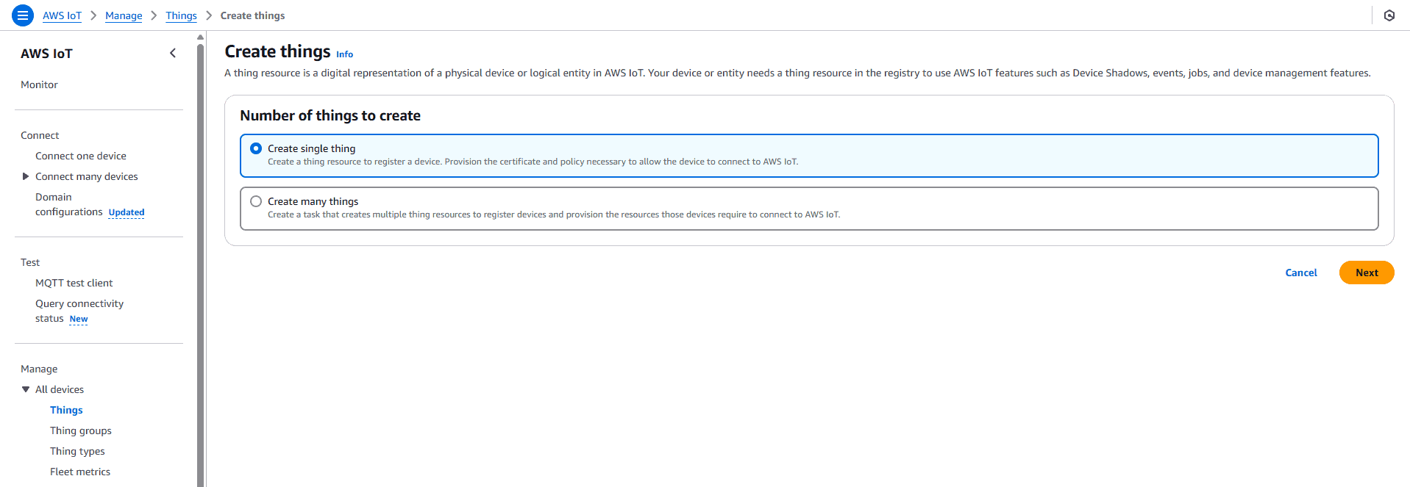The width and height of the screenshot is (1410, 487).
Task: Open Fleet metrics in sidebar
Action: point(80,472)
